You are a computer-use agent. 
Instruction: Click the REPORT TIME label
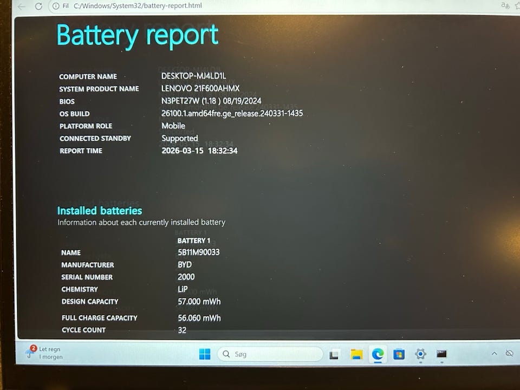coord(81,151)
